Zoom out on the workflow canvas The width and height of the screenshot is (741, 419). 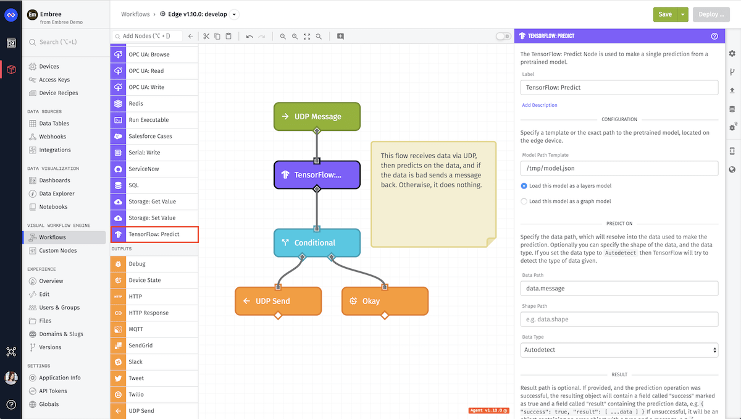(x=283, y=36)
